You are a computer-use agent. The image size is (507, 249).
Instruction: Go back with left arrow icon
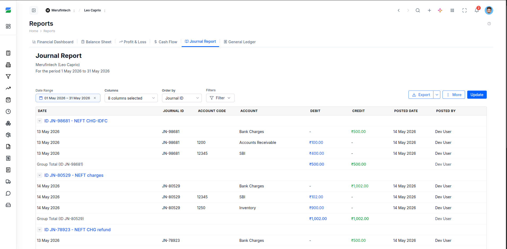pos(399,10)
